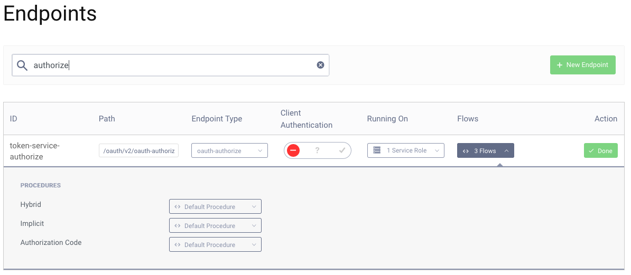The image size is (631, 275).
Task: Set client authentication to optional (question mark)
Action: tap(317, 150)
